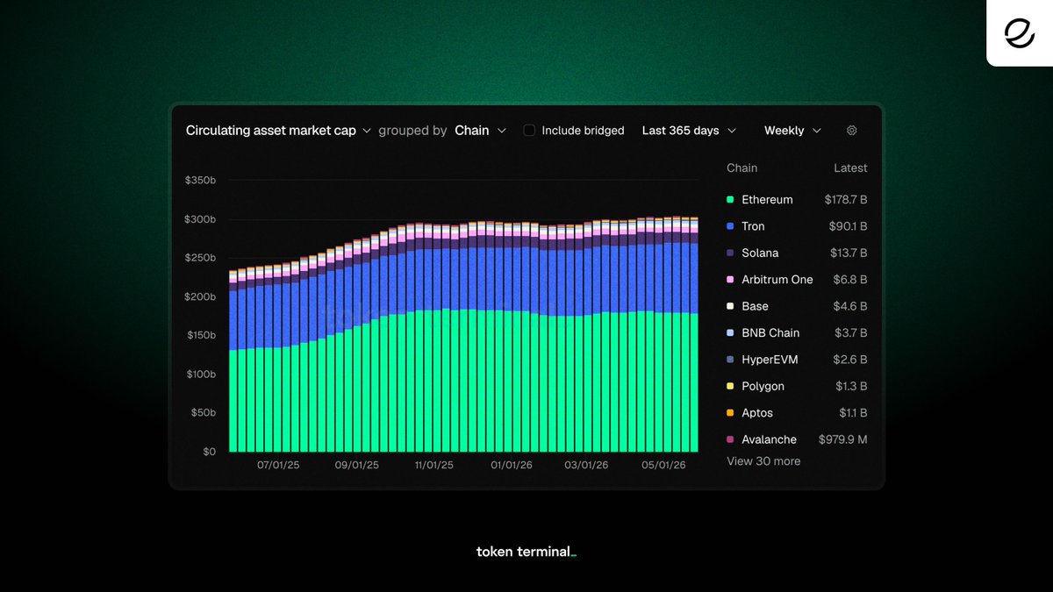Click the $50b y-axis label
This screenshot has height=592, width=1053.
(x=203, y=412)
